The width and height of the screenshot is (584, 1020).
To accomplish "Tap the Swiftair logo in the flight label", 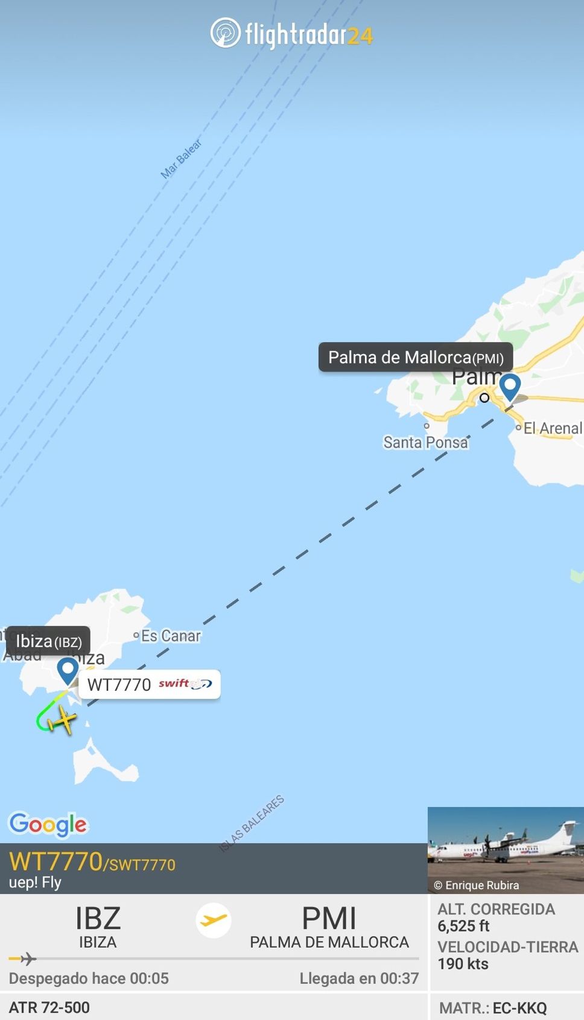I will 185,683.
